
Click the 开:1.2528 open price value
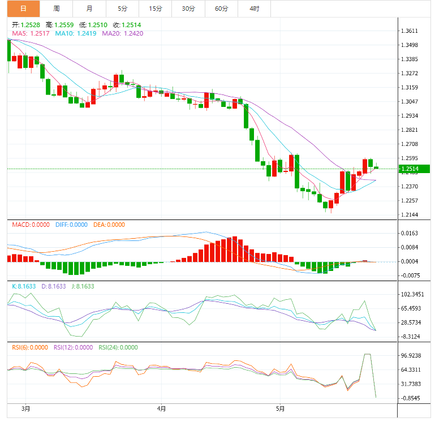26,25
